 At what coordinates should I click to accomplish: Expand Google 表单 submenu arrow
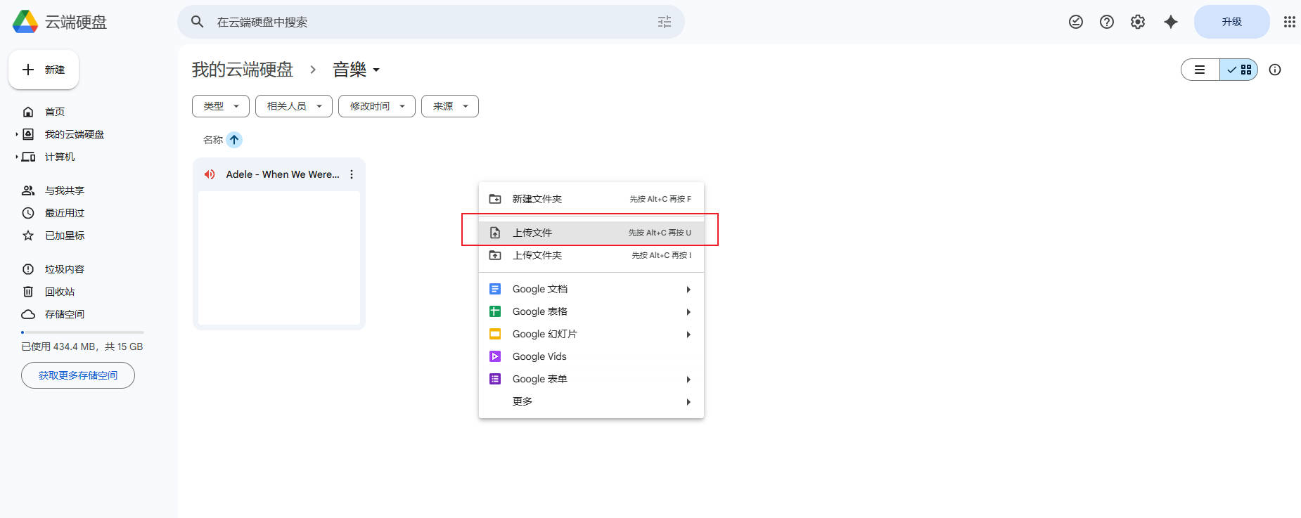688,380
